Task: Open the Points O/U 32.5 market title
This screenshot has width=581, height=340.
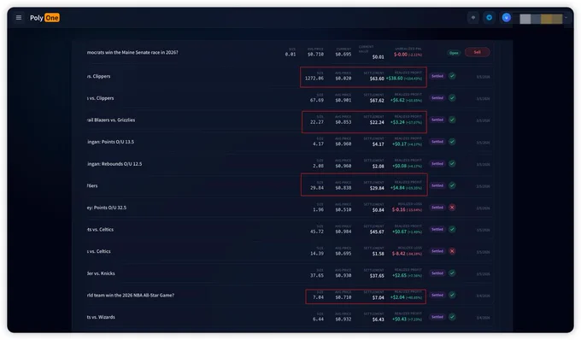Action: pyautogui.click(x=106, y=208)
